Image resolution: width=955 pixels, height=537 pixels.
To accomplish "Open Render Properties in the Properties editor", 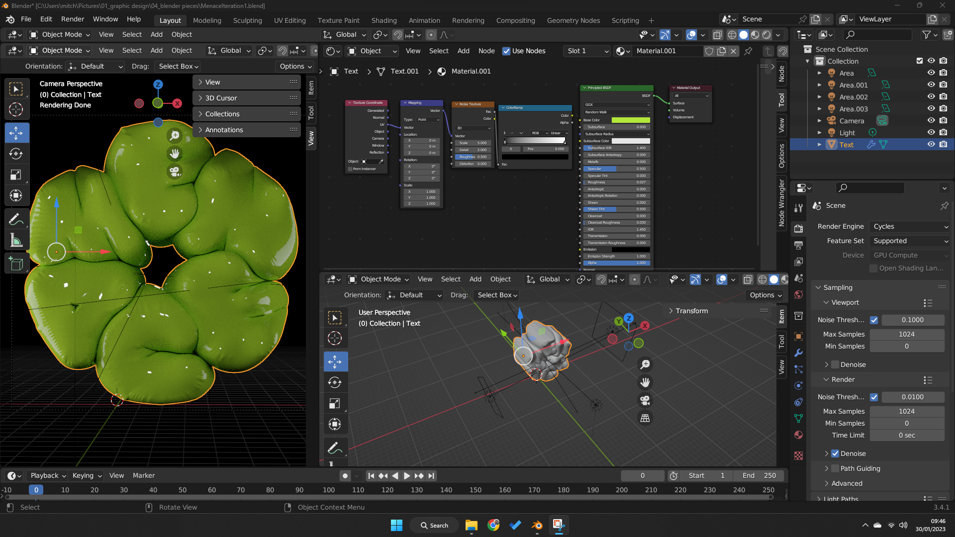I will (x=799, y=229).
